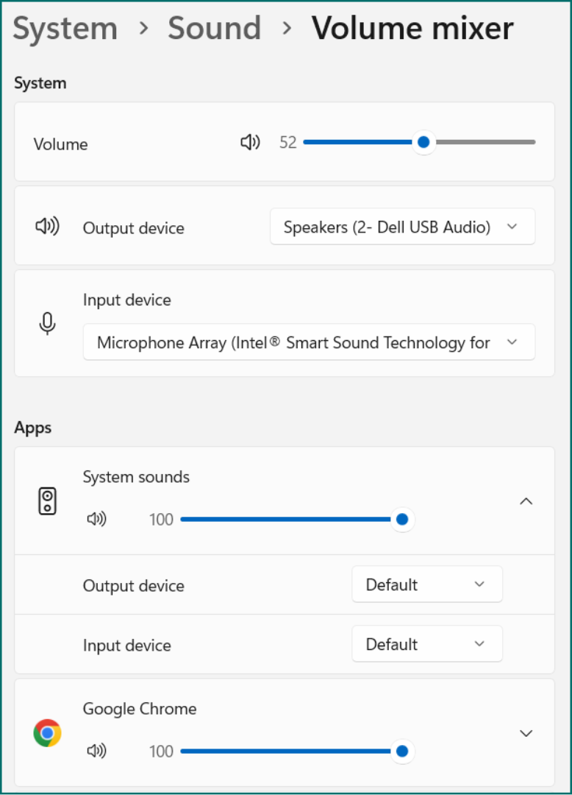Open System sounds Output device Default dropdown
The image size is (572, 795).
tap(427, 584)
